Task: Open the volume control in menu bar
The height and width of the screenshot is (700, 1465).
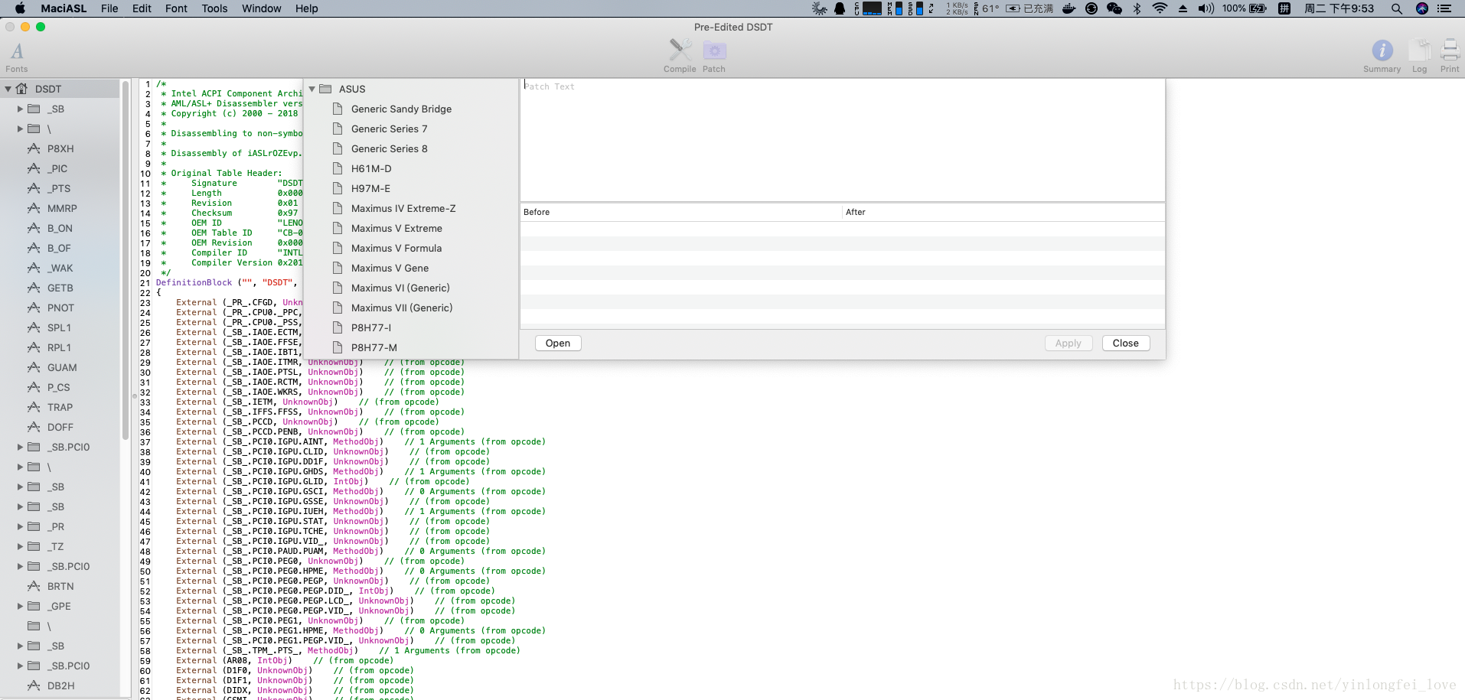Action: pos(1206,8)
